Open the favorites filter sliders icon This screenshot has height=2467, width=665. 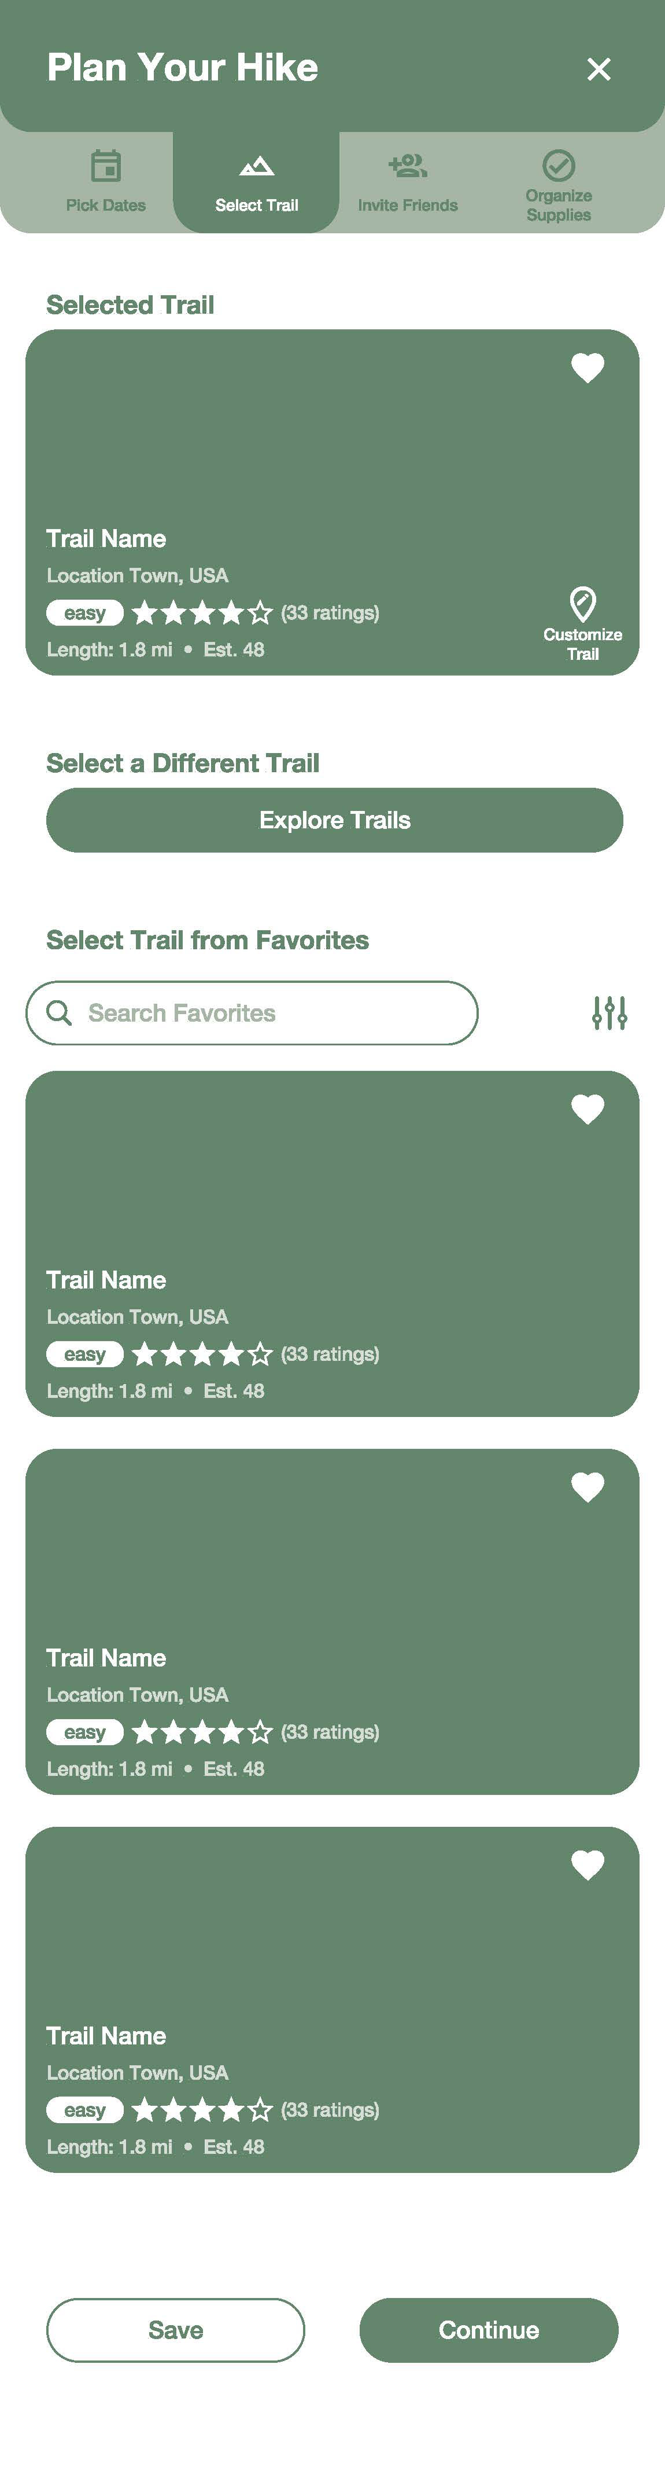[609, 1012]
